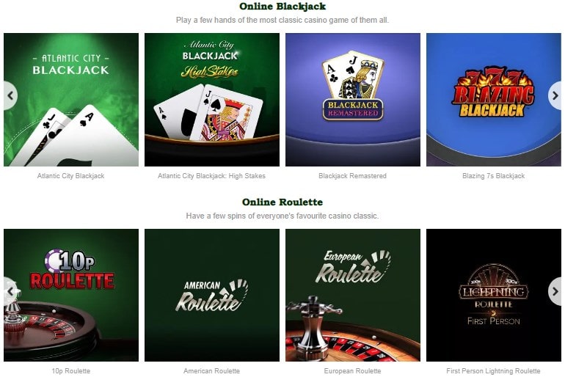Viewport: 565px width, 377px height.
Task: Click First Person Lightning Roulette caption
Action: [x=494, y=371]
